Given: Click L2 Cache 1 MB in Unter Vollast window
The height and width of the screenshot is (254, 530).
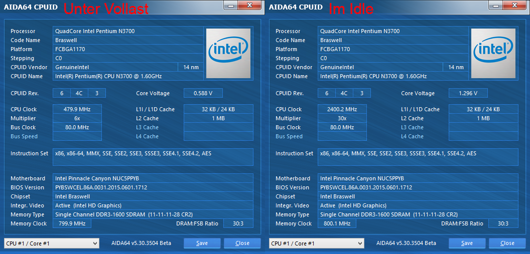Looking at the screenshot, I should (218, 118).
